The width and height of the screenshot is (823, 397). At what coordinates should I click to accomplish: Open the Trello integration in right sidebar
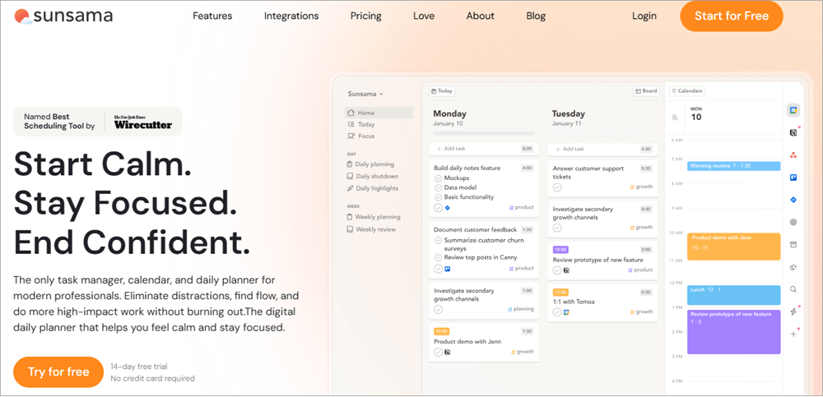click(x=793, y=178)
